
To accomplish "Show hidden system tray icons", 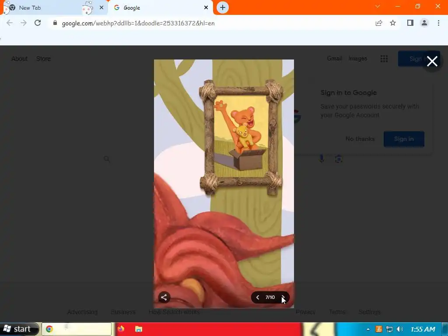I will coord(368,329).
